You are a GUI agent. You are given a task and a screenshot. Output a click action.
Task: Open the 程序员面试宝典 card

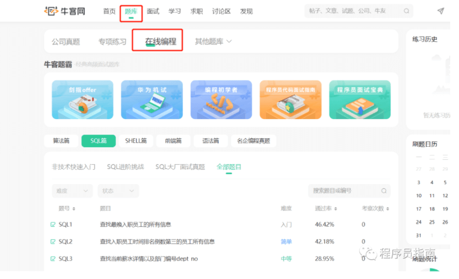[x=360, y=99]
